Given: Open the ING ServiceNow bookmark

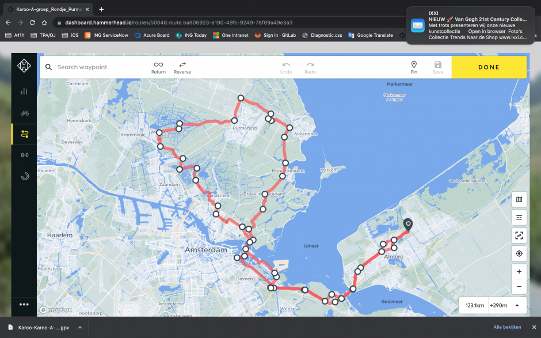Looking at the screenshot, I should tap(106, 35).
